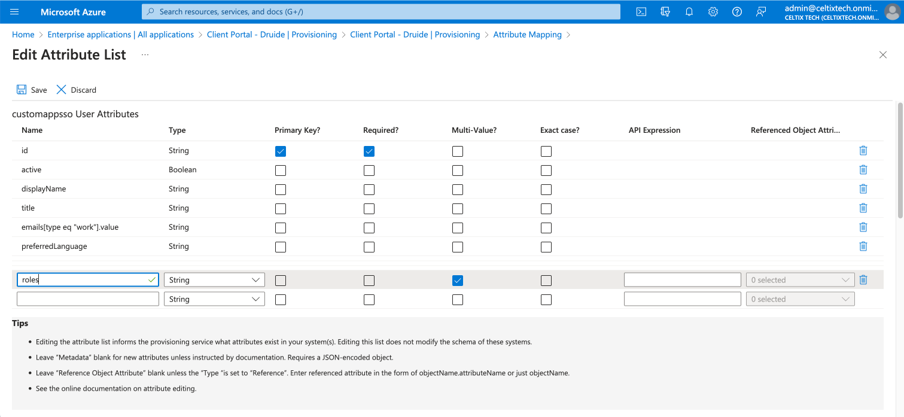The height and width of the screenshot is (417, 904).
Task: Delete the preferredLanguage attribute row
Action: [x=863, y=246]
